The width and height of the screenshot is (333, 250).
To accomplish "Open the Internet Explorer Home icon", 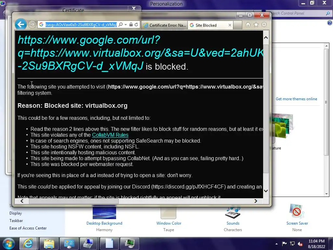I will tap(248, 25).
